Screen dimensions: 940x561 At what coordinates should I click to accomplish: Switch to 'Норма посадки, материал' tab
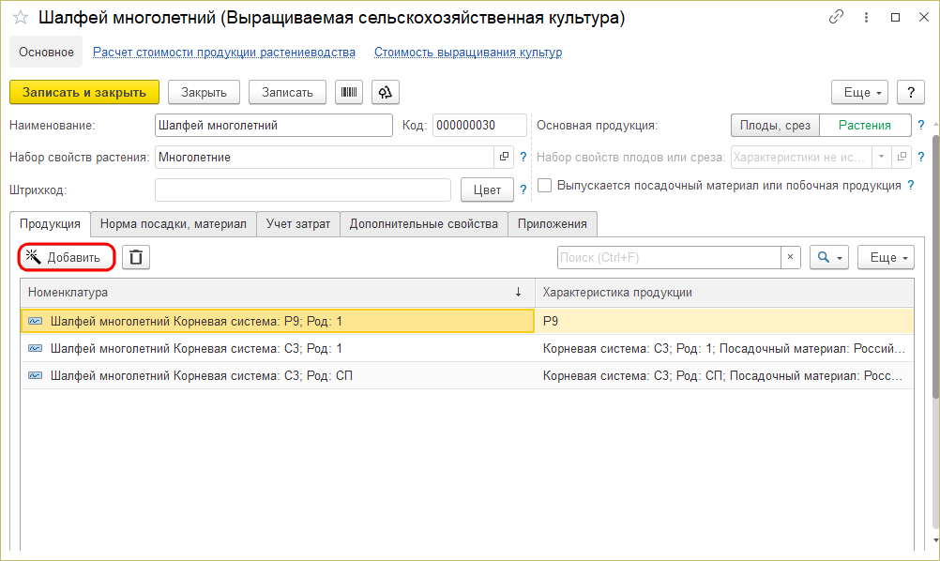(x=173, y=223)
